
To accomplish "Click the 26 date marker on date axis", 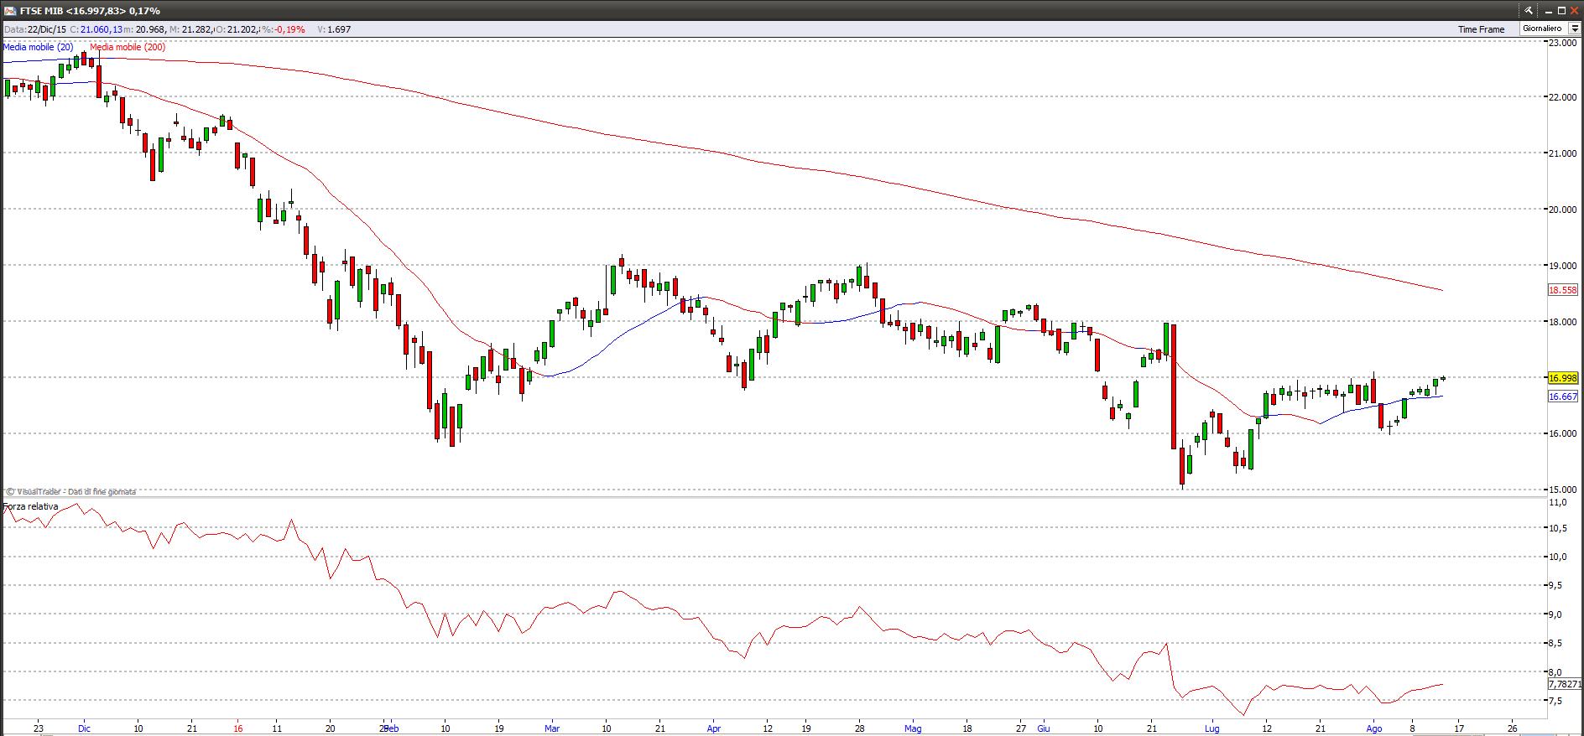I will click(x=1512, y=728).
